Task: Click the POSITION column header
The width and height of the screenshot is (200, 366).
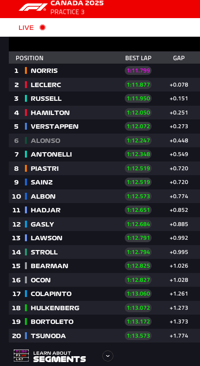Action: tap(29, 58)
